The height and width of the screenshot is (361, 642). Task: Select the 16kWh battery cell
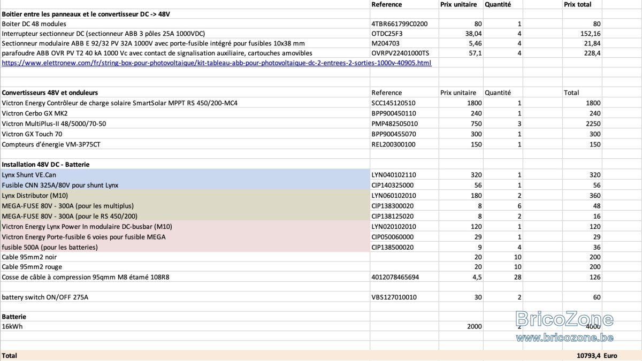[x=185, y=326]
